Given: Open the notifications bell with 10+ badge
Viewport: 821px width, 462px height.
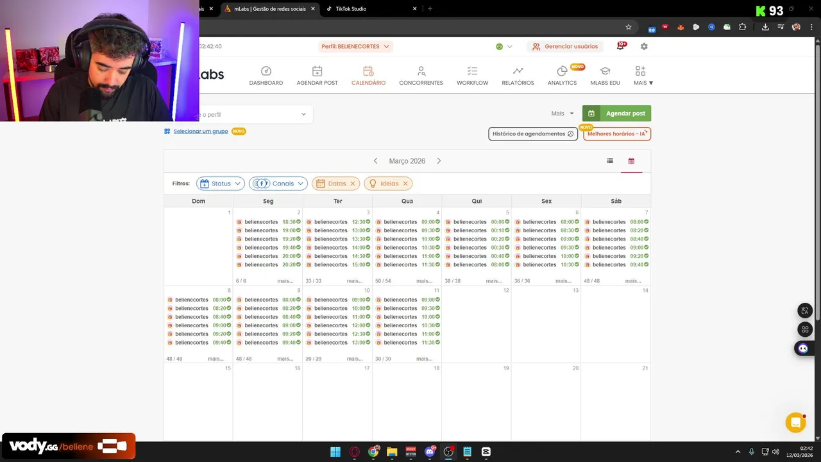Looking at the screenshot, I should click(x=620, y=46).
